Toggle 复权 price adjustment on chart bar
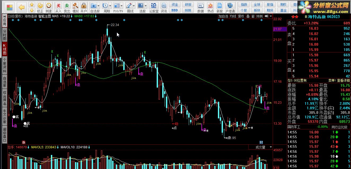The image size is (351, 169). [241, 16]
